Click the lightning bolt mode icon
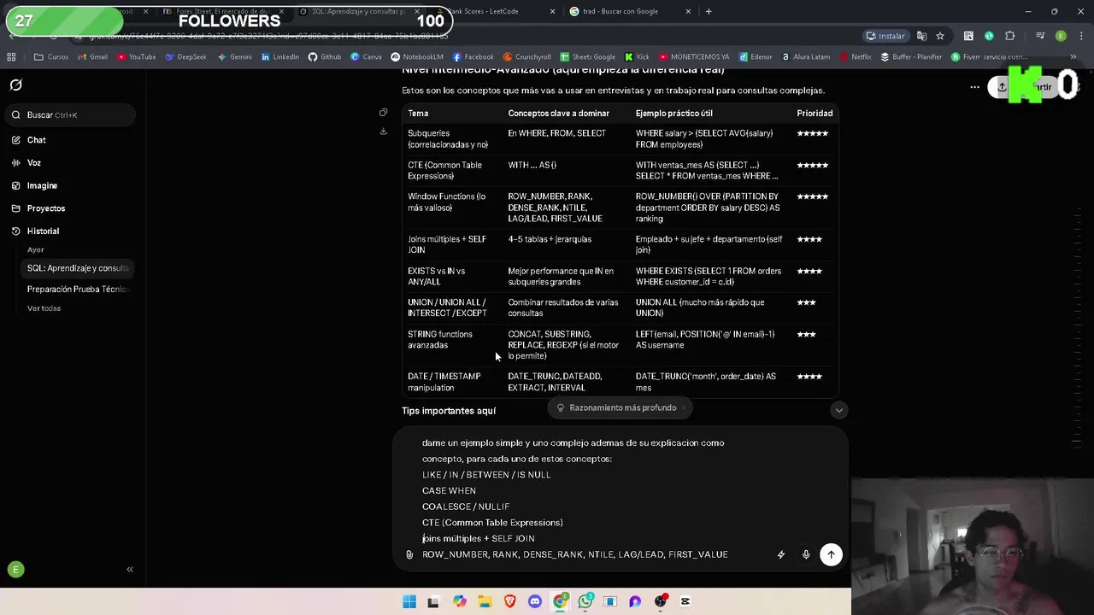This screenshot has height=615, width=1094. click(780, 554)
